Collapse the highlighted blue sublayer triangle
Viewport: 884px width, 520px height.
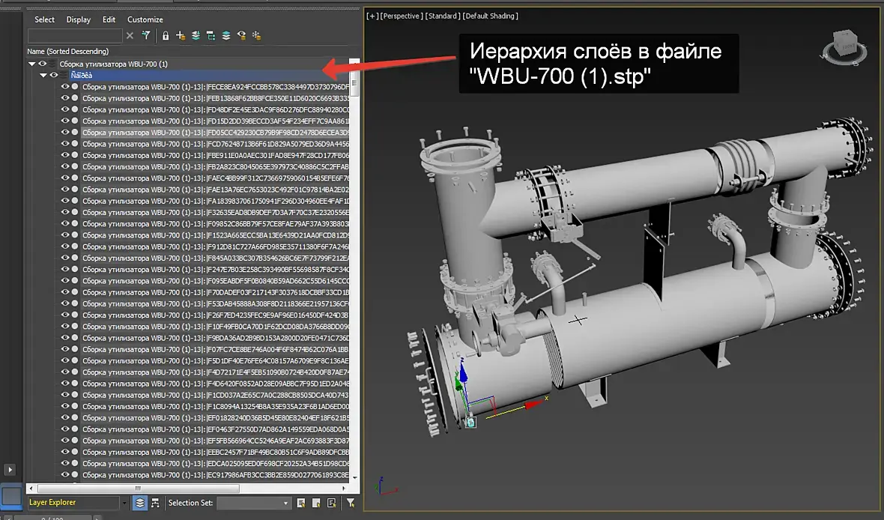coord(43,75)
